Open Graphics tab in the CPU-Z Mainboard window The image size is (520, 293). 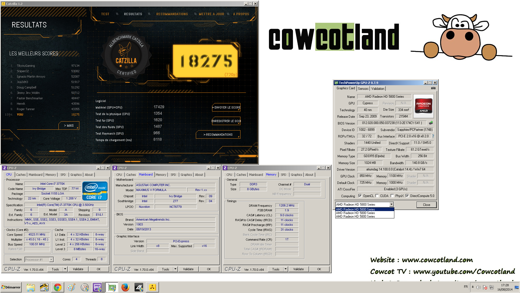(186, 175)
